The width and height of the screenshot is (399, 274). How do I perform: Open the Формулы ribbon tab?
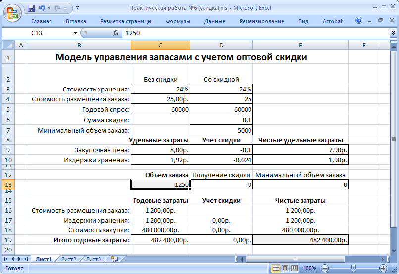(x=178, y=21)
